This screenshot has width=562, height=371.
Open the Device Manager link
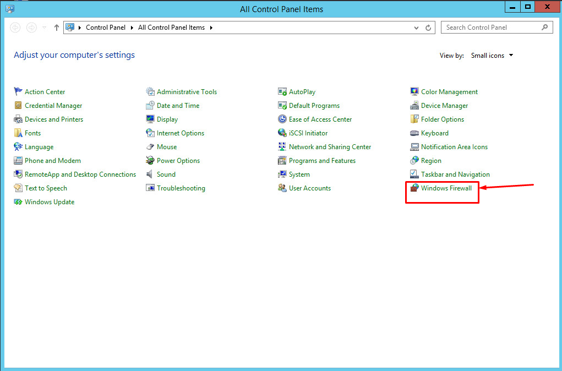(x=444, y=105)
